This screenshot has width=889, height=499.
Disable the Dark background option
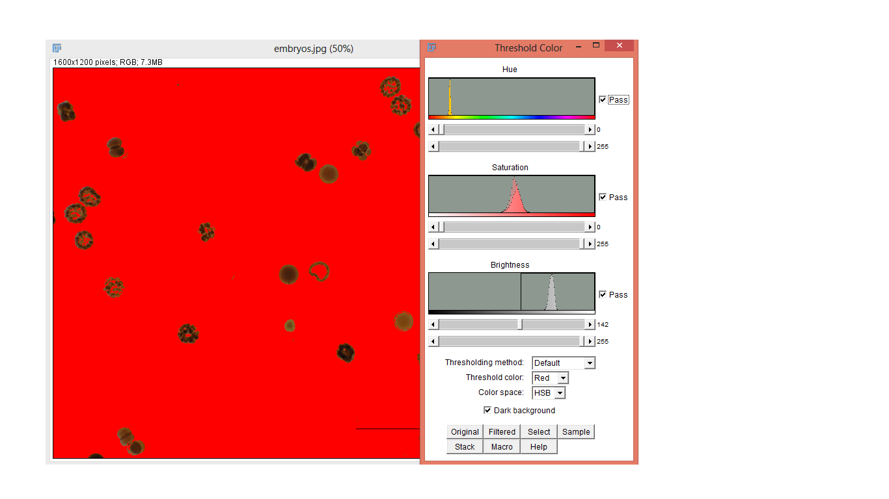pyautogui.click(x=487, y=410)
